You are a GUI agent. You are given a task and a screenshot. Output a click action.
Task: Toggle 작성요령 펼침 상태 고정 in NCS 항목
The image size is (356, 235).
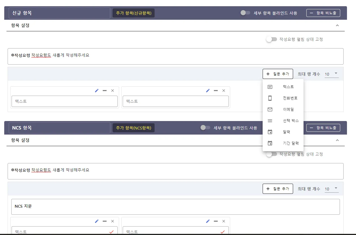pos(271,154)
